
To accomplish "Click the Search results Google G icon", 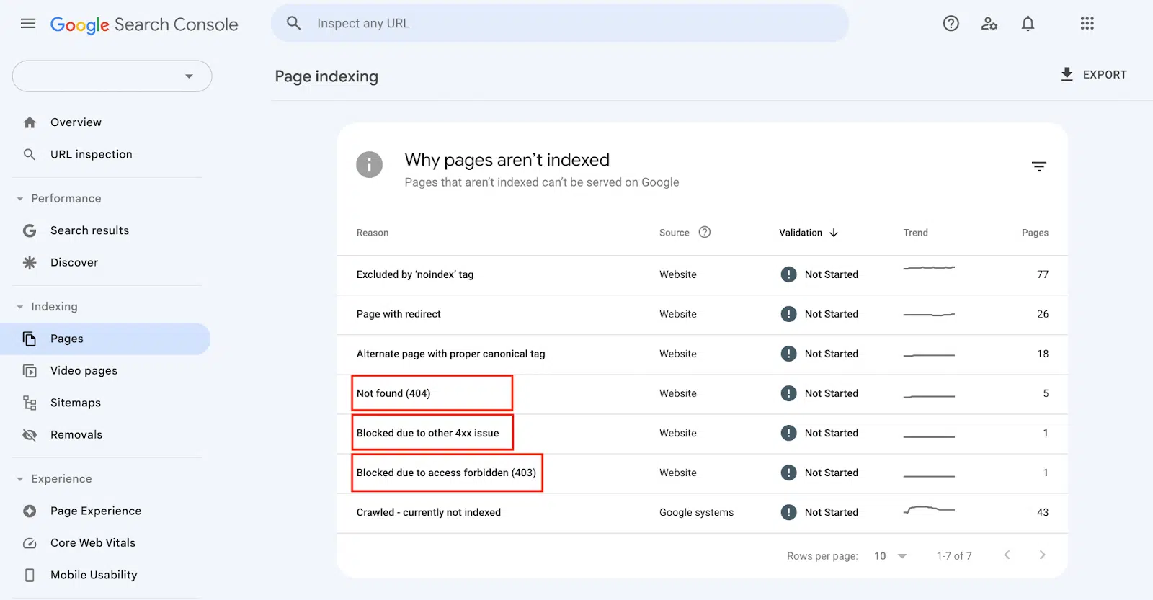I will point(30,230).
